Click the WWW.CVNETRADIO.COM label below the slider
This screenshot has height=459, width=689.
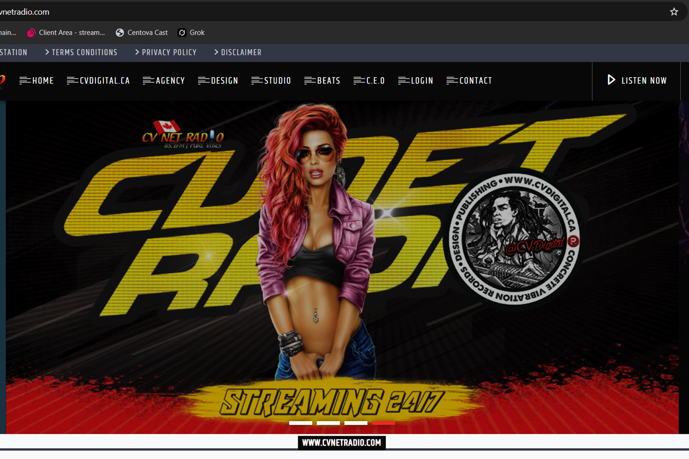coord(342,443)
